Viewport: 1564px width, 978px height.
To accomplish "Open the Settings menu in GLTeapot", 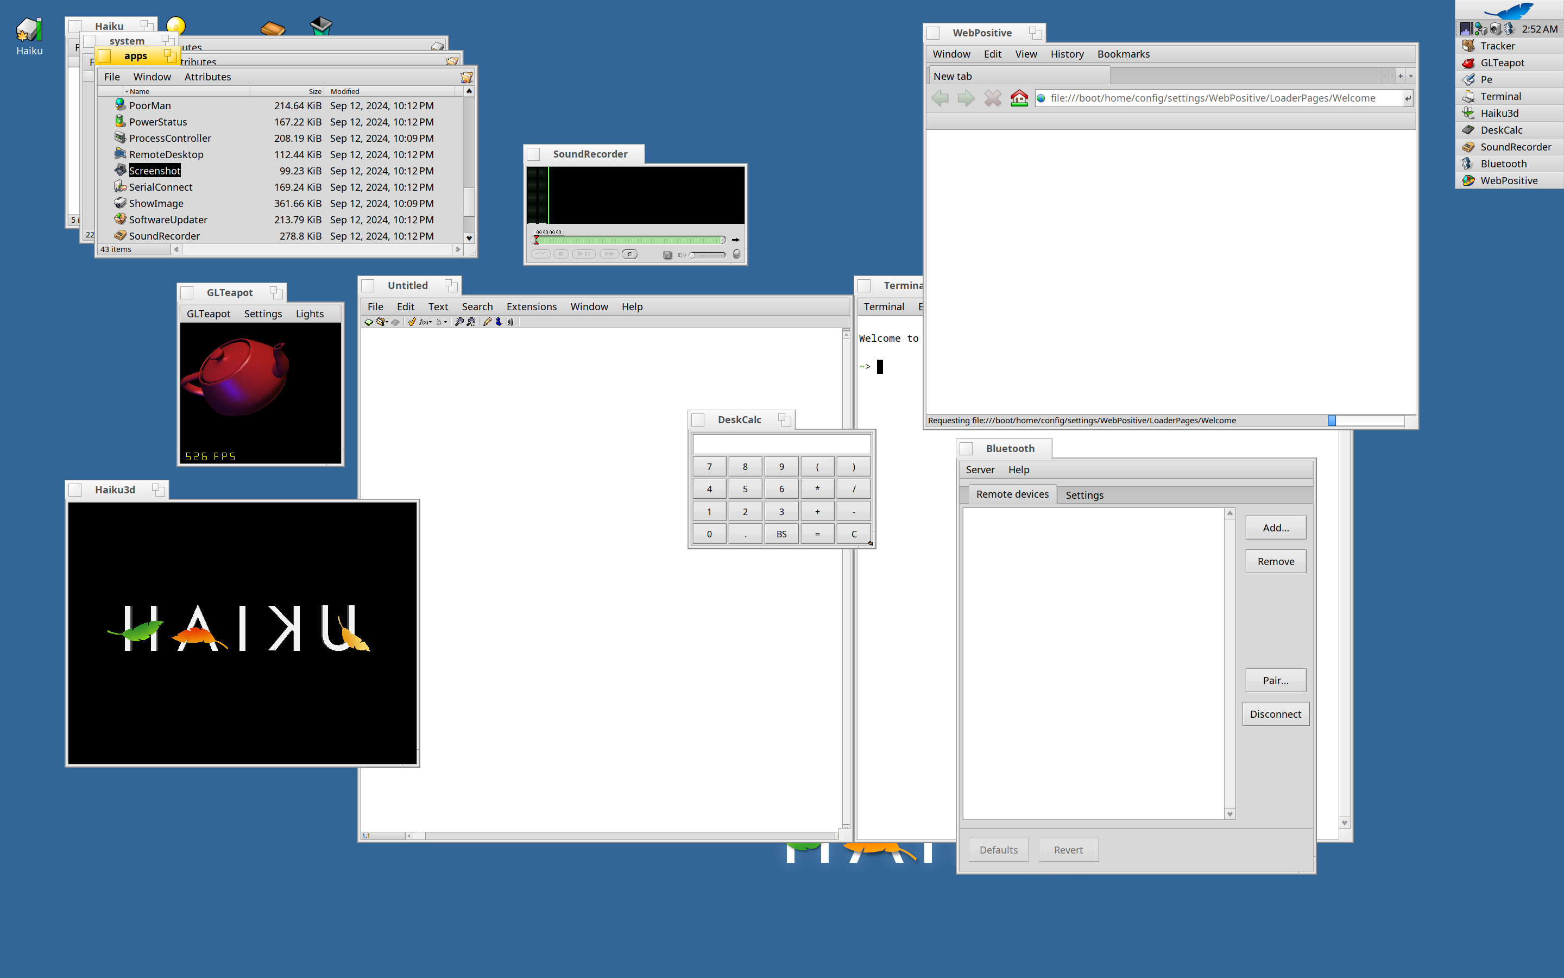I will (x=263, y=314).
